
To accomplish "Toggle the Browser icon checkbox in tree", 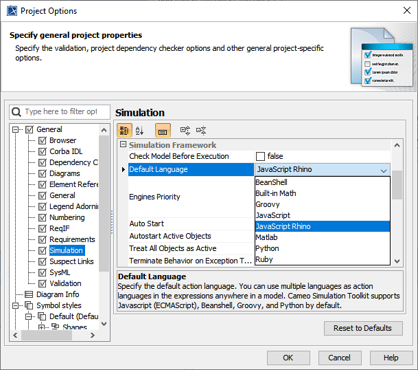I will click(x=42, y=140).
